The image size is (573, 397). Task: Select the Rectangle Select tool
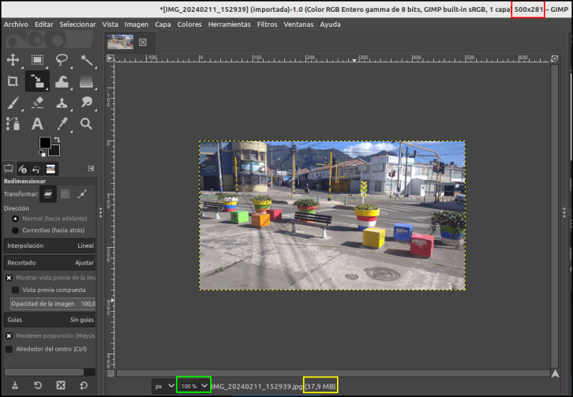click(37, 60)
